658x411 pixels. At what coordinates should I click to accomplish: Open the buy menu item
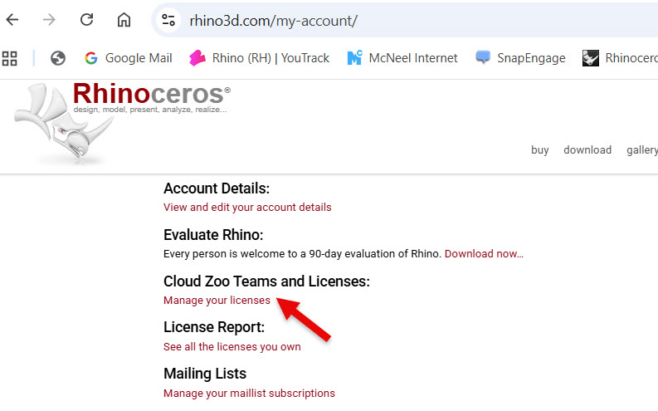539,150
